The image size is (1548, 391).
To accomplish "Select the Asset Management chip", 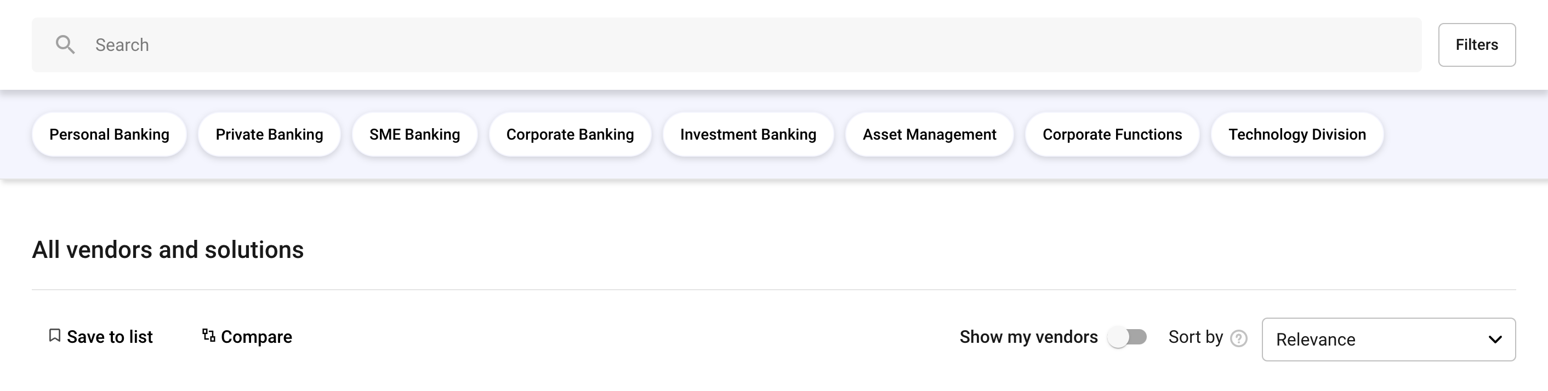I will (929, 135).
